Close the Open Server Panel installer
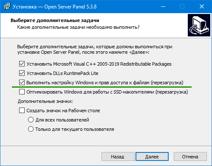The width and height of the screenshot is (212, 166). click(202, 6)
